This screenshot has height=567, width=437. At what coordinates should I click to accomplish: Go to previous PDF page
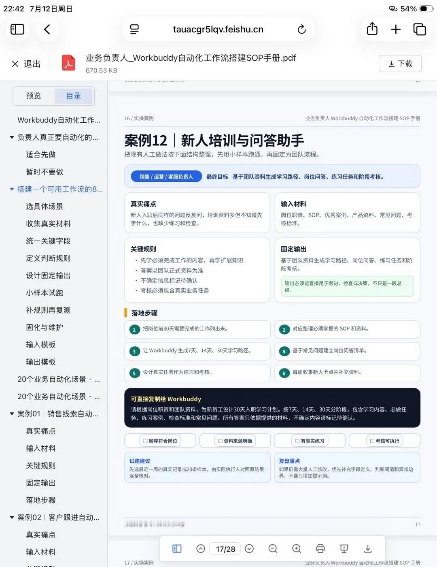point(200,548)
